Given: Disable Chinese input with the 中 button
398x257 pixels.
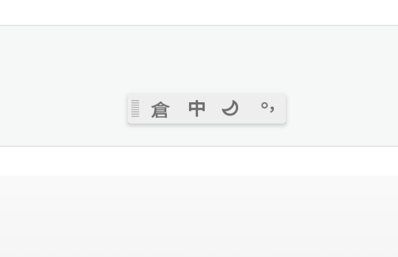Looking at the screenshot, I should click(197, 109).
